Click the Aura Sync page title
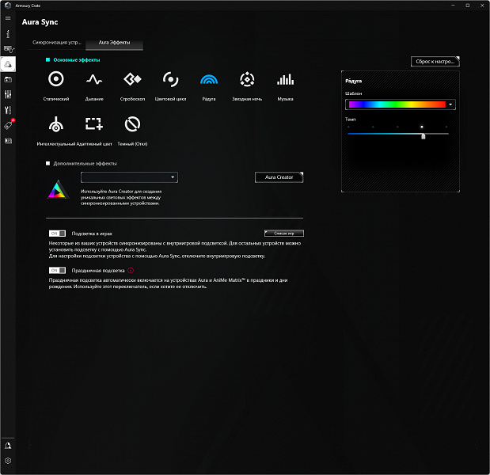The height and width of the screenshot is (475, 490). click(x=40, y=22)
